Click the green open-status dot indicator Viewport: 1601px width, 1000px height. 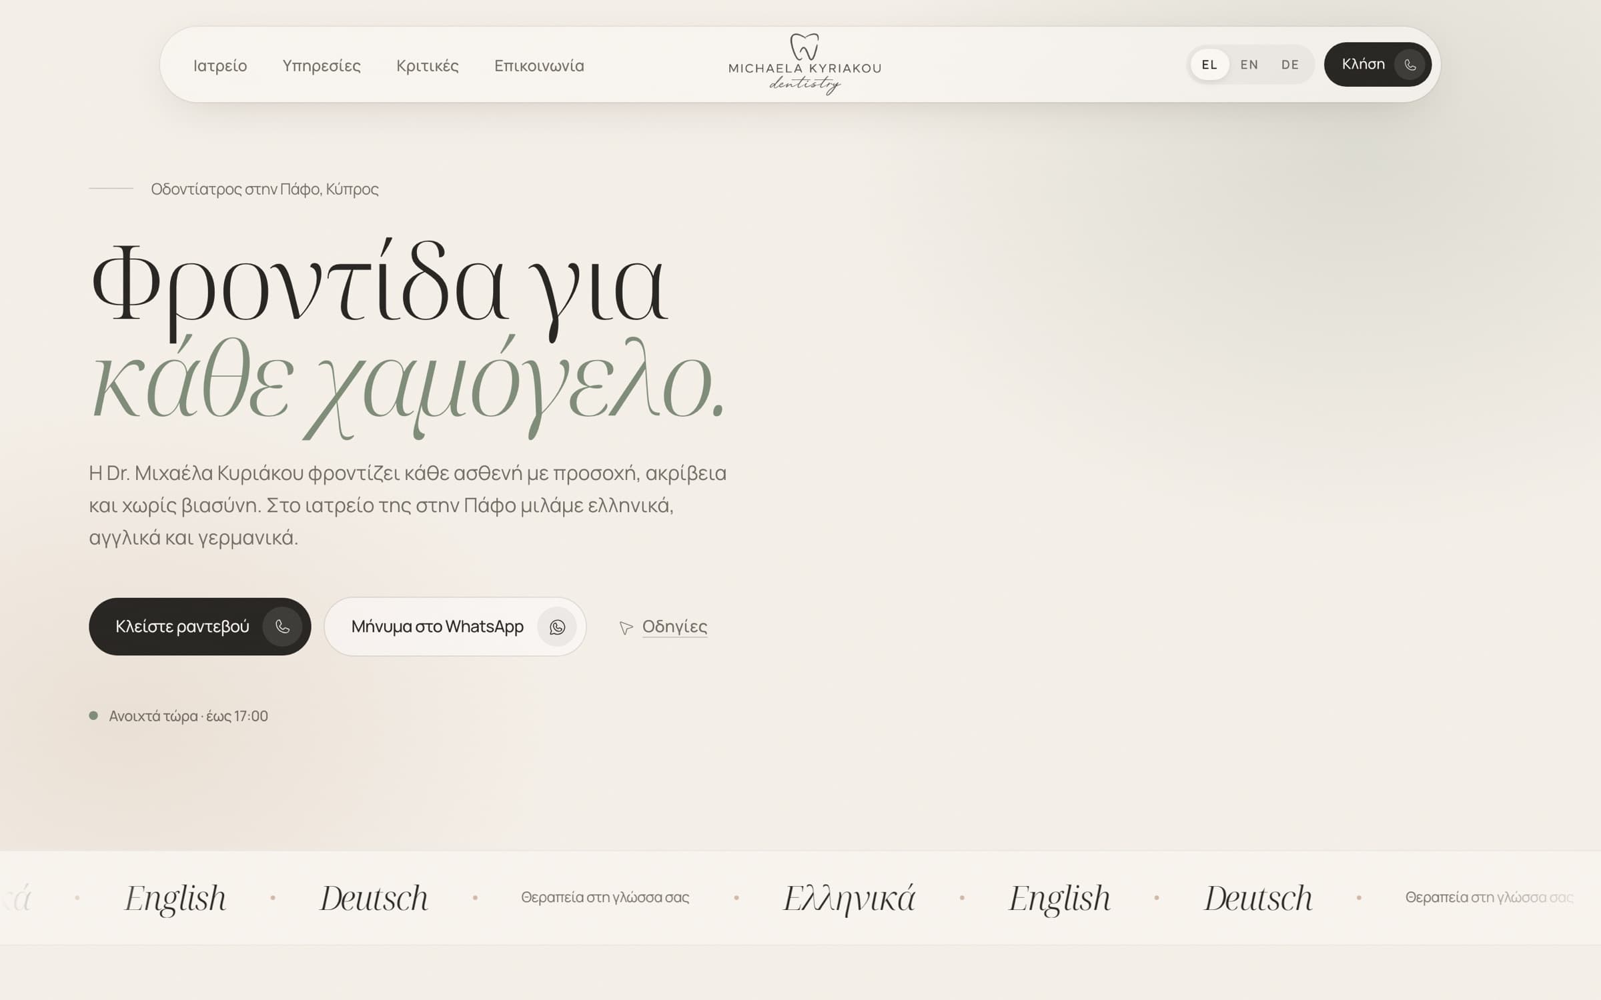point(93,715)
